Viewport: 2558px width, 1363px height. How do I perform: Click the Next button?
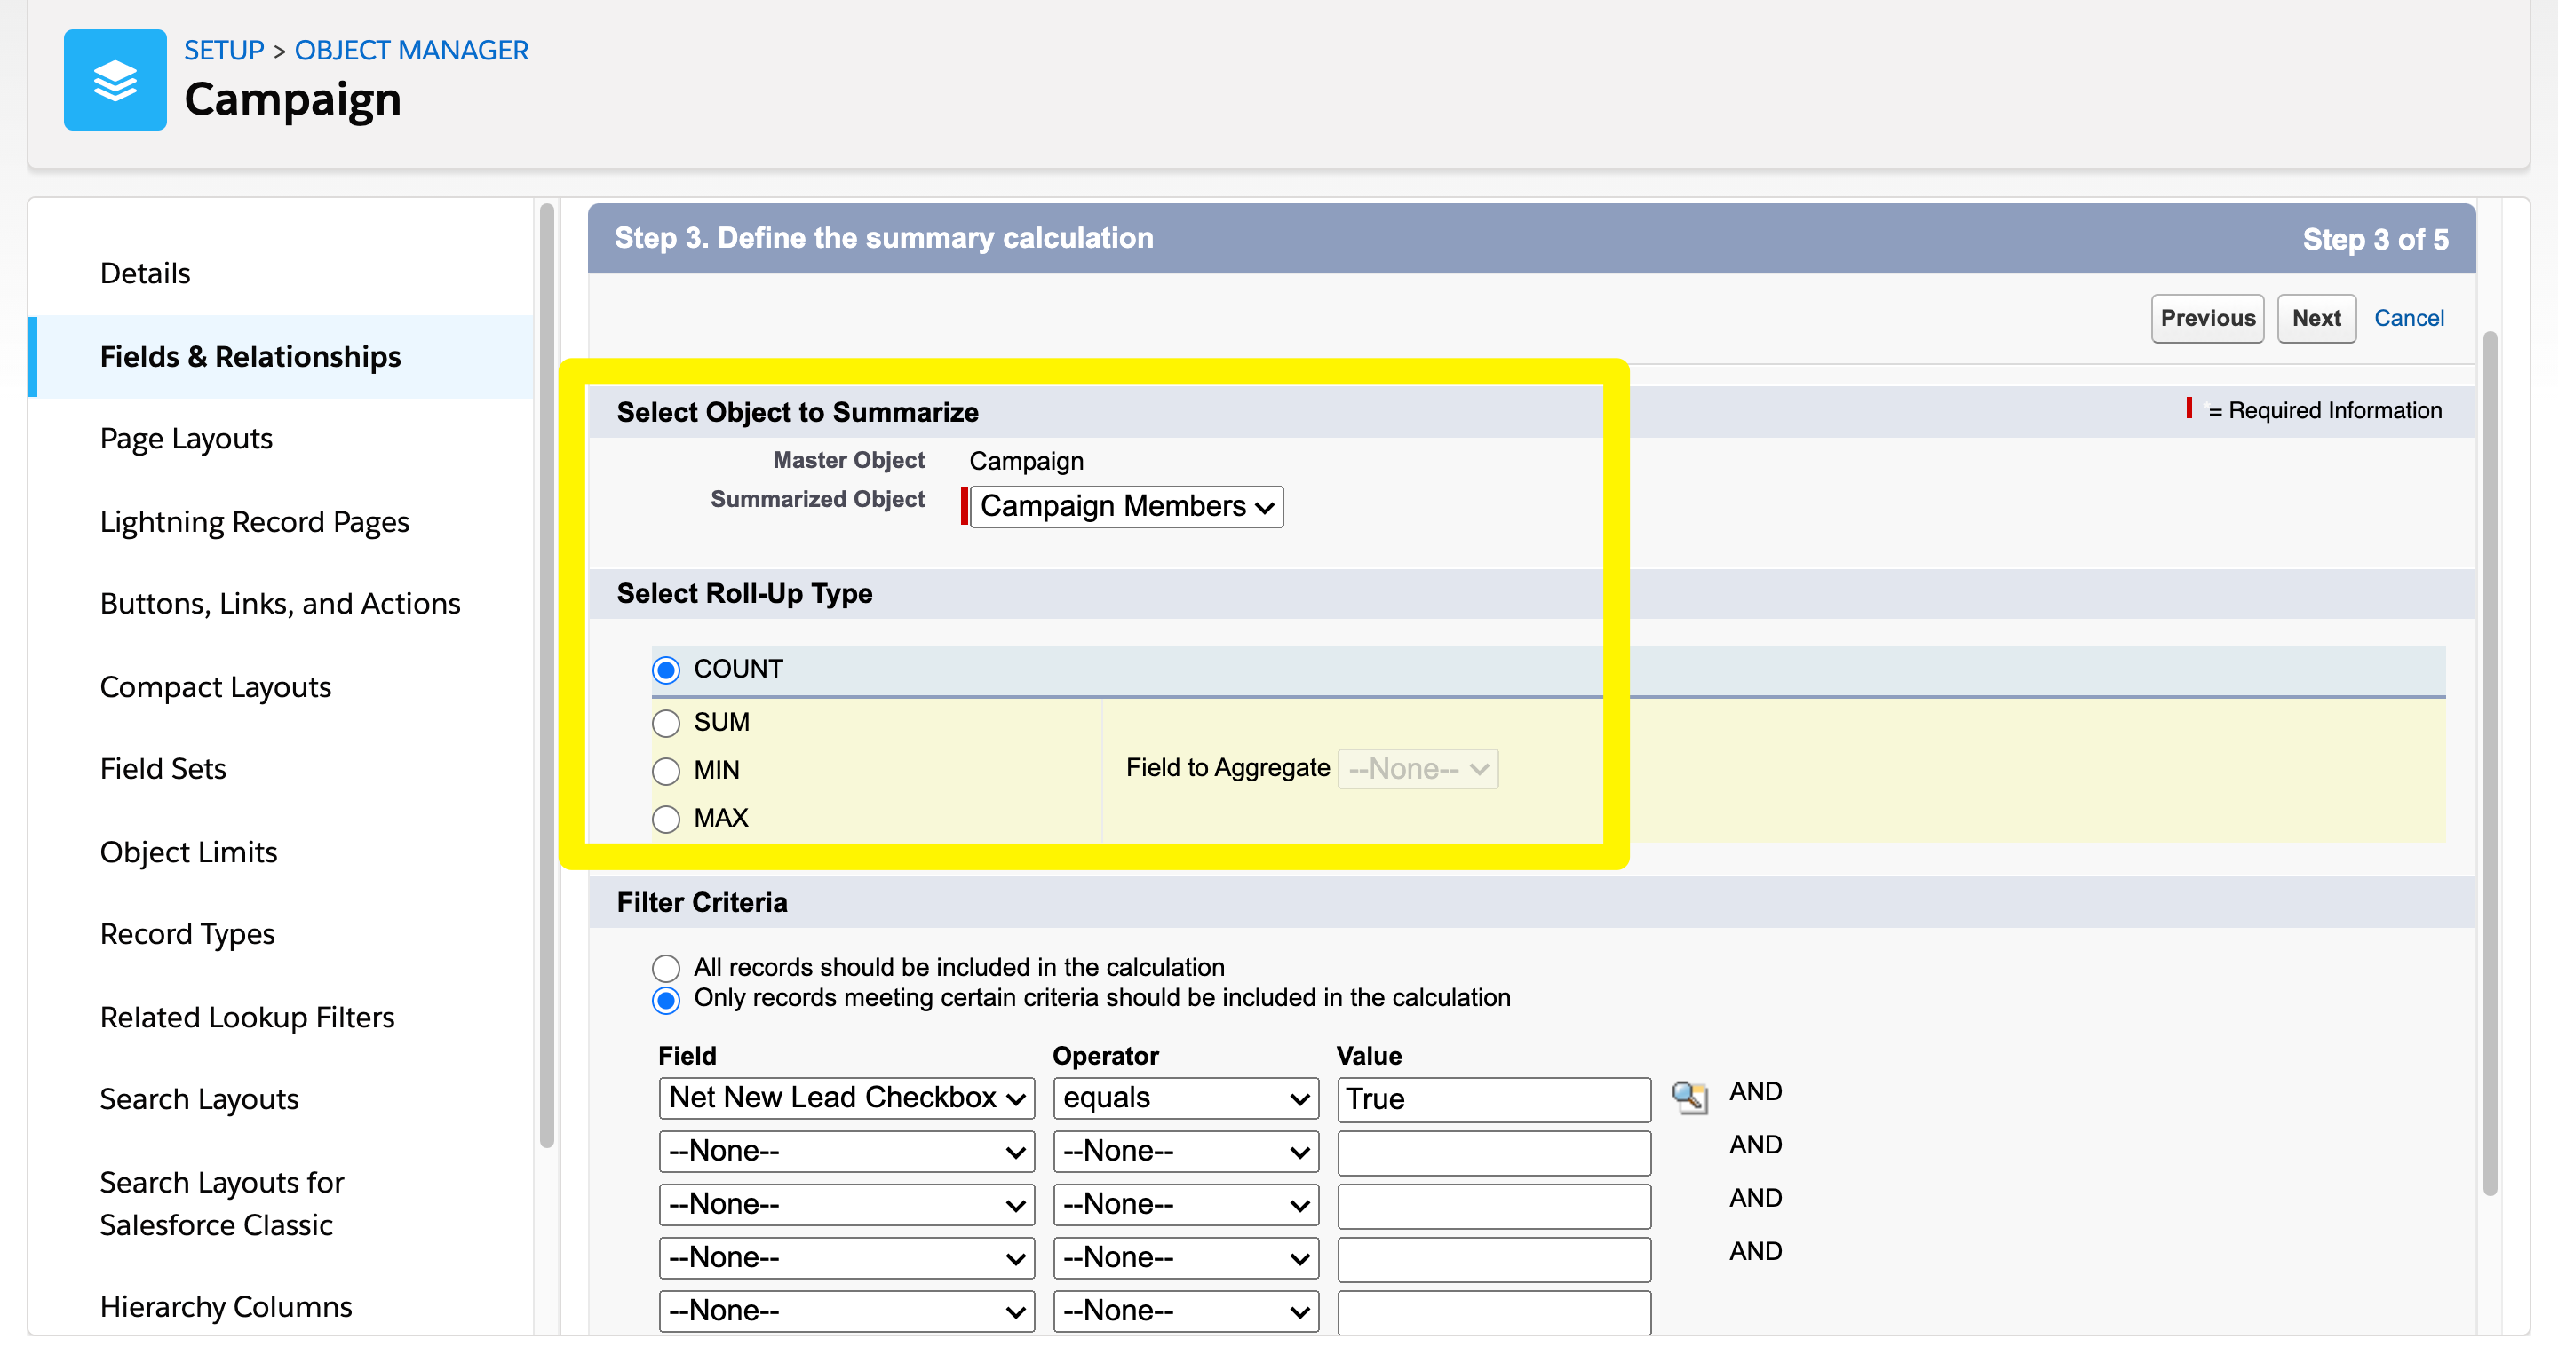click(x=2316, y=318)
